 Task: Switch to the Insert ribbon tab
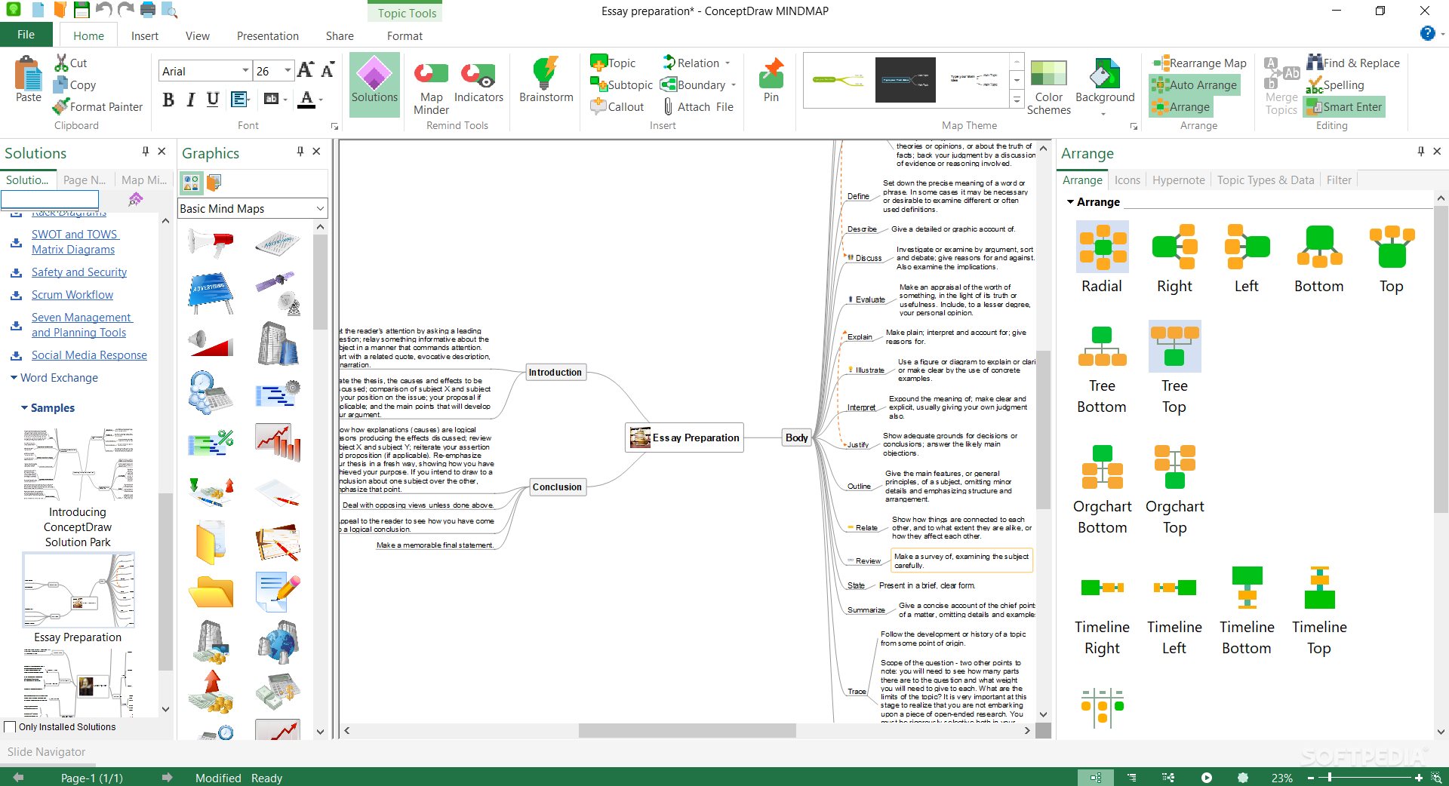[144, 36]
